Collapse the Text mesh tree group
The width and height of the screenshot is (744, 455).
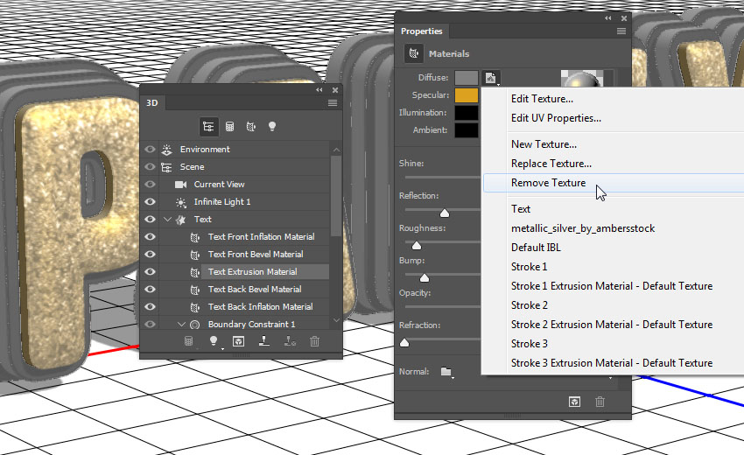[167, 220]
